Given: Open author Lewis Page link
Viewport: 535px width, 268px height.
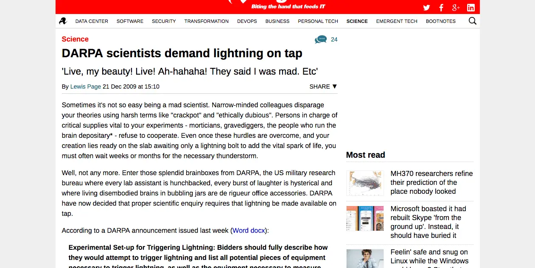Looking at the screenshot, I should tap(86, 87).
